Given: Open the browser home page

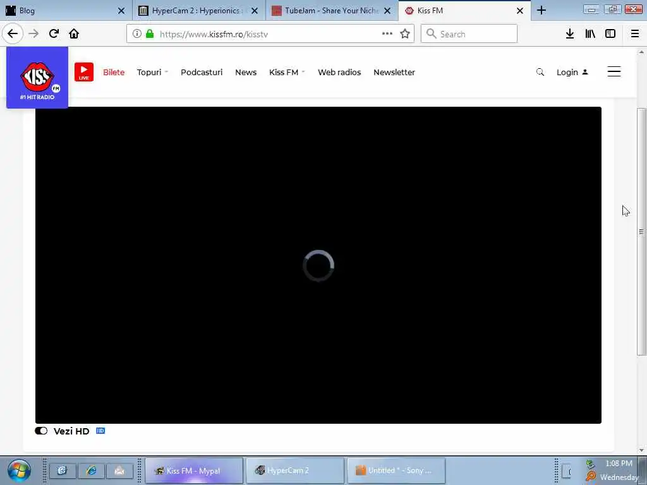Looking at the screenshot, I should [74, 34].
